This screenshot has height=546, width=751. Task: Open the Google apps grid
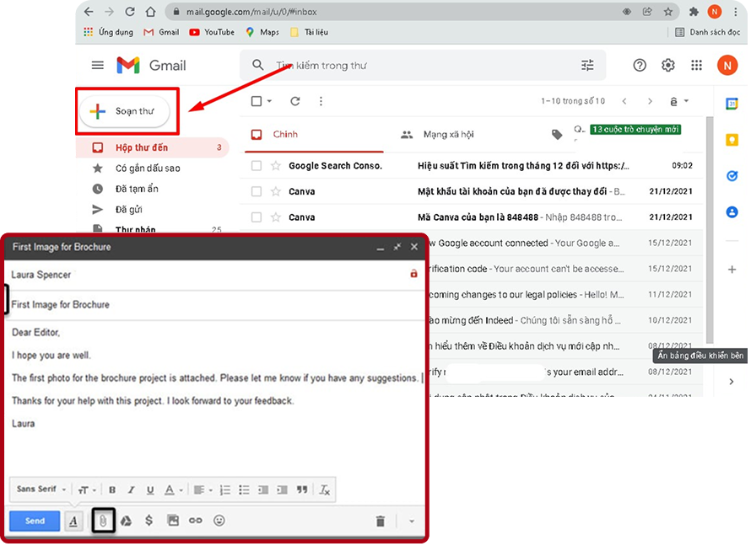[696, 66]
